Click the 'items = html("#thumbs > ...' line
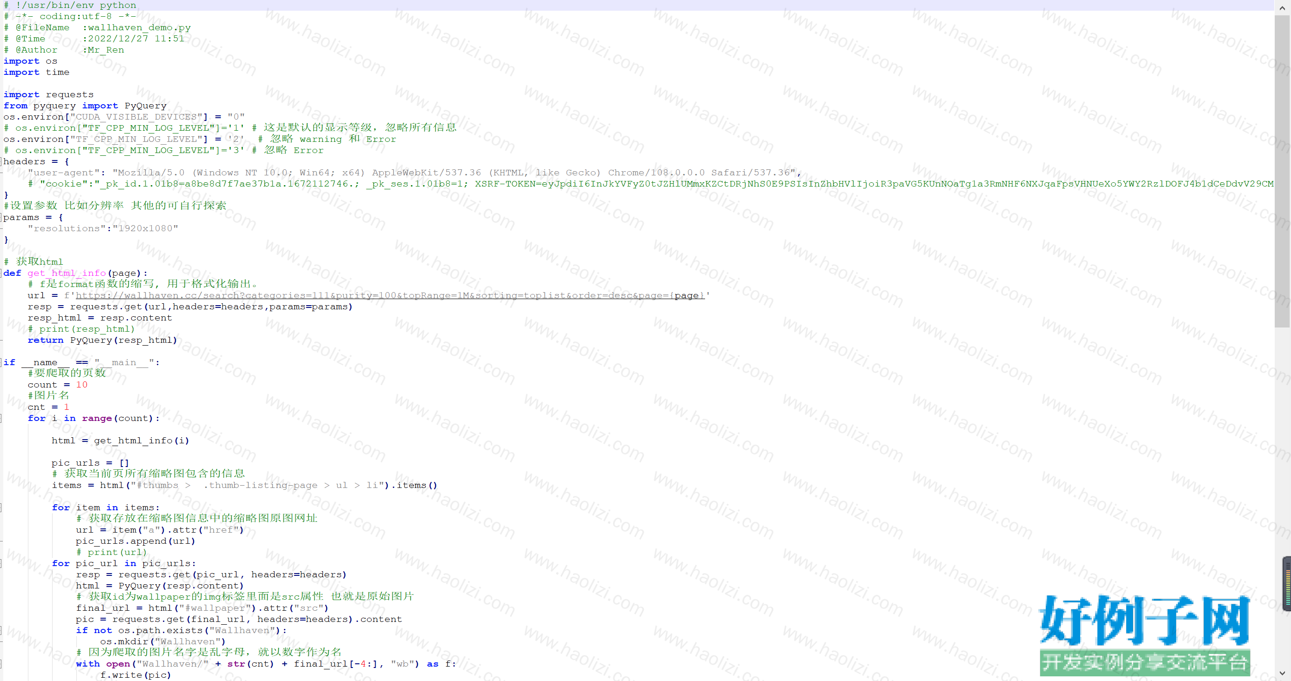Image resolution: width=1291 pixels, height=681 pixels. (245, 485)
